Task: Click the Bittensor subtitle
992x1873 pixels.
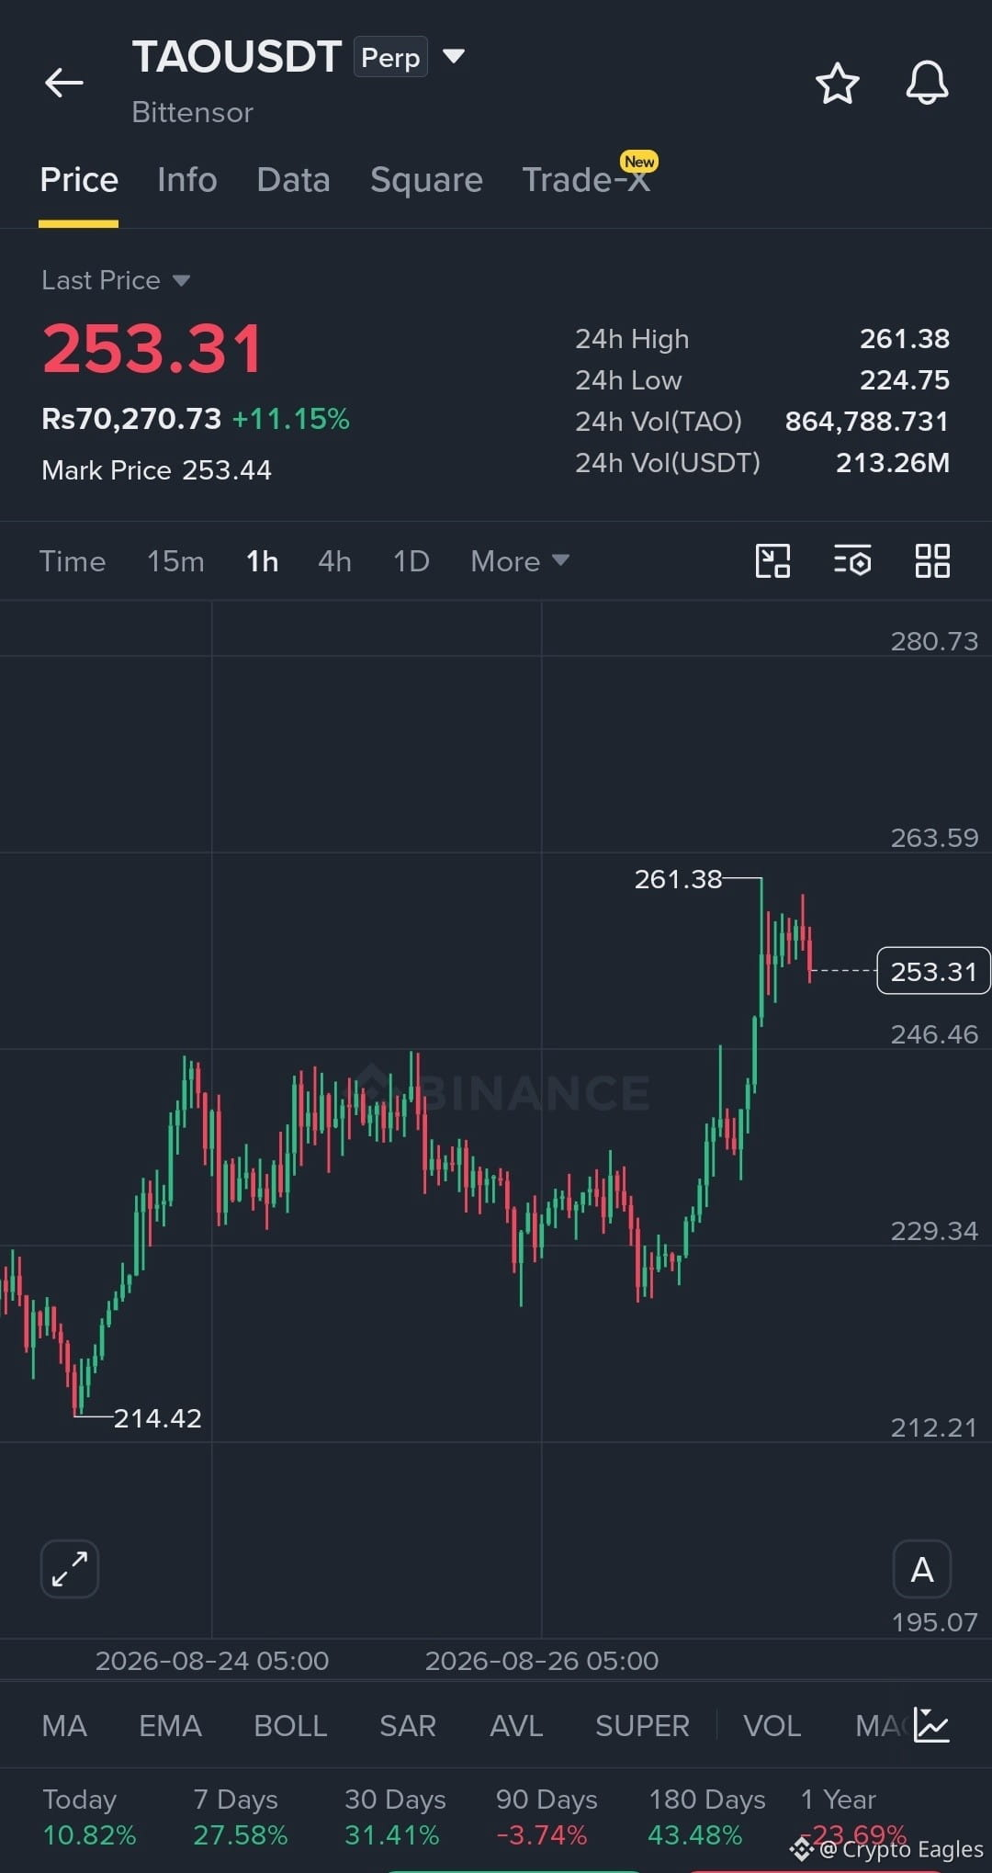Action: (193, 112)
